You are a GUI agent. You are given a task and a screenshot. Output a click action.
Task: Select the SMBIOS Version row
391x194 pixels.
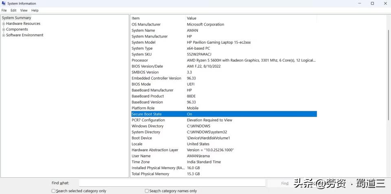pos(224,72)
